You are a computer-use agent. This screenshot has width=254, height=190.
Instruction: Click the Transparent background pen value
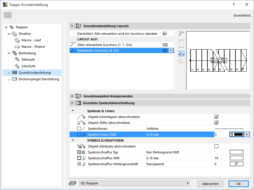[155, 164]
